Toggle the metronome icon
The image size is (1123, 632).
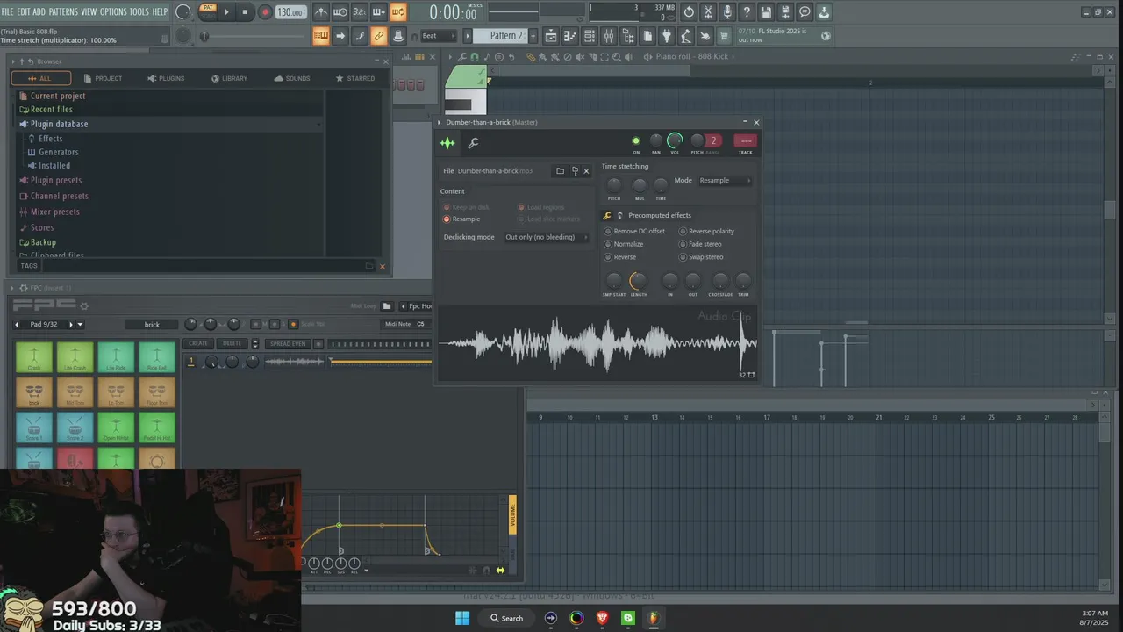point(321,12)
